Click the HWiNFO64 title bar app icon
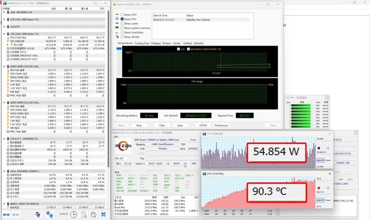 [5, 3]
